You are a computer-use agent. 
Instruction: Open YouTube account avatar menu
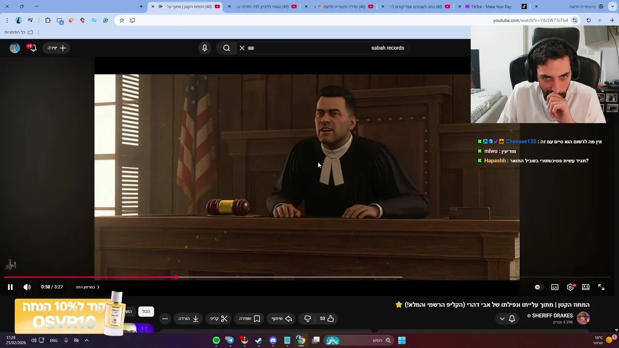(x=15, y=48)
